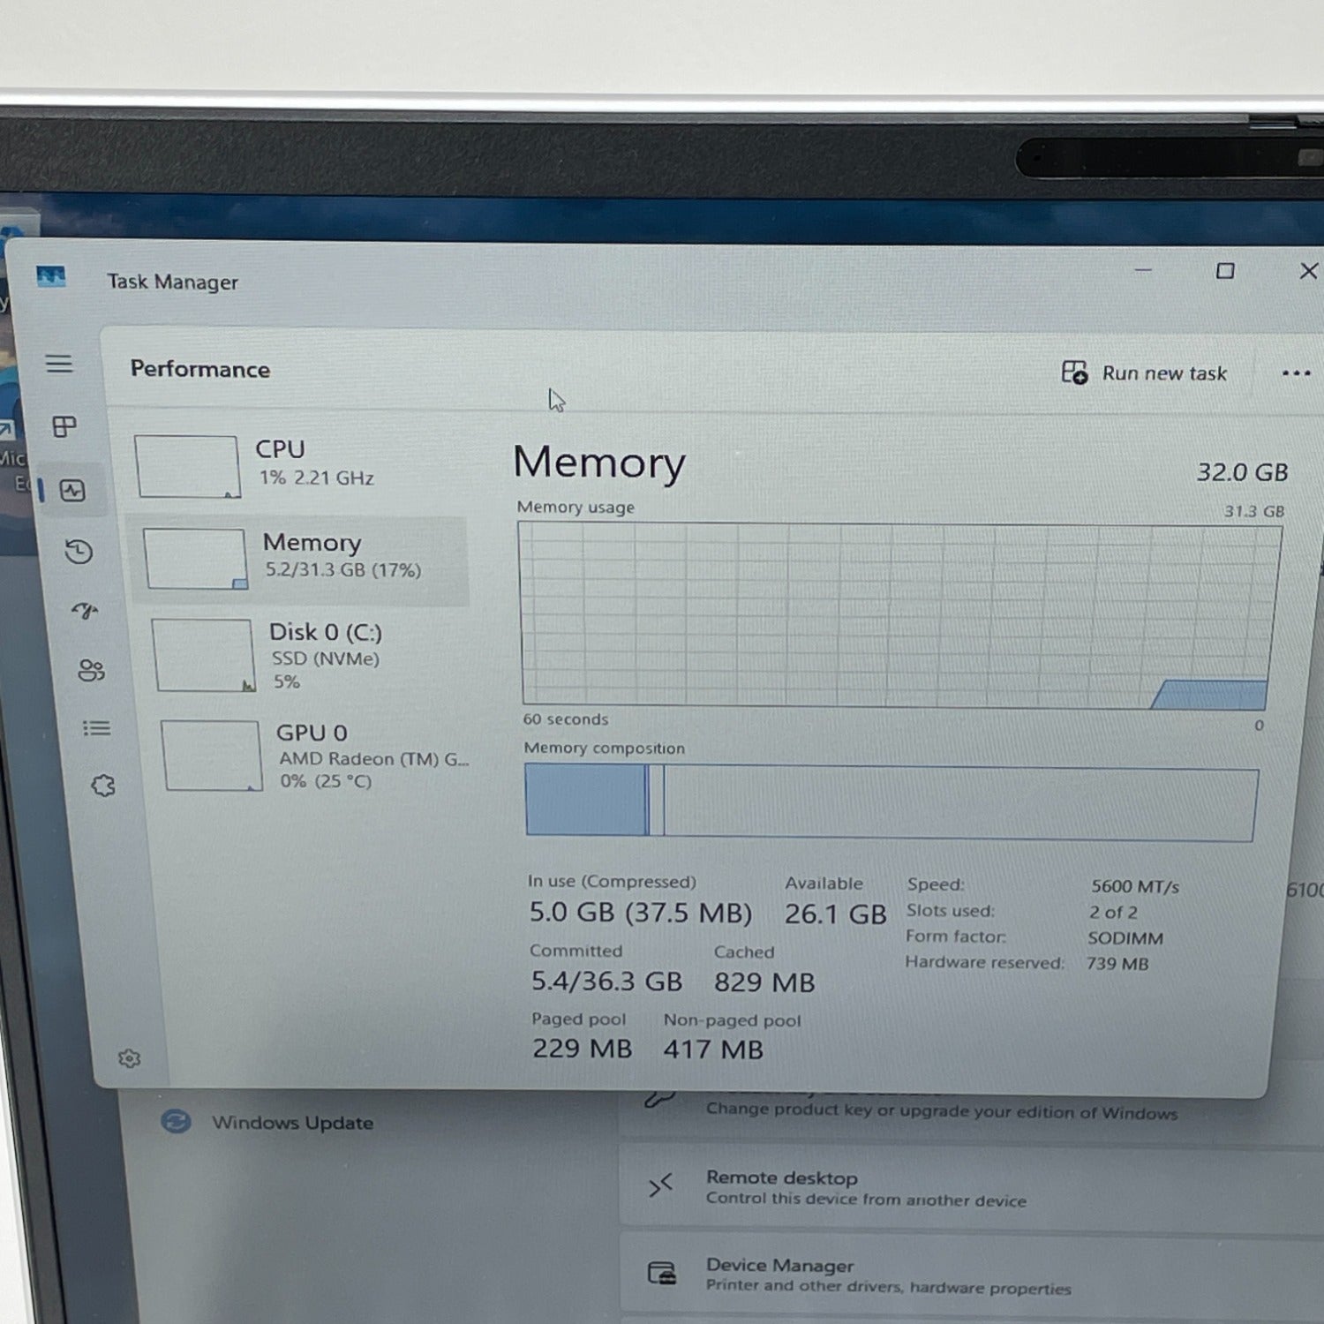
Task: Open Remote desktop settings item
Action: click(x=865, y=1188)
